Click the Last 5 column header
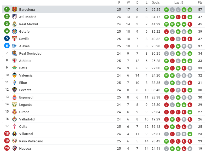Viewport: 206px width, 151px height. click(x=179, y=3)
